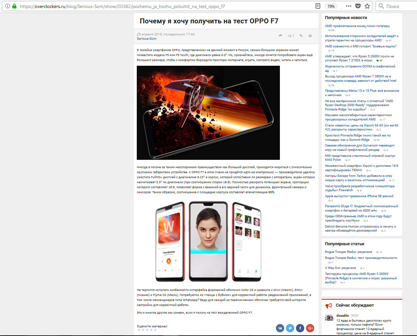The image size is (417, 336).
Task: Open news Представлены Meizu 15 и 15 Plus
Action: pos(362,93)
